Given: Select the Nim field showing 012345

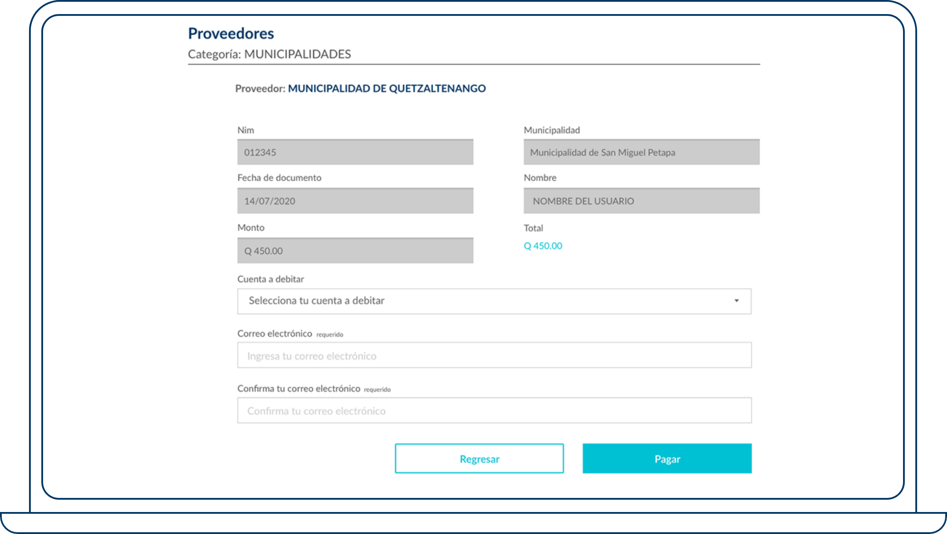Looking at the screenshot, I should point(355,152).
